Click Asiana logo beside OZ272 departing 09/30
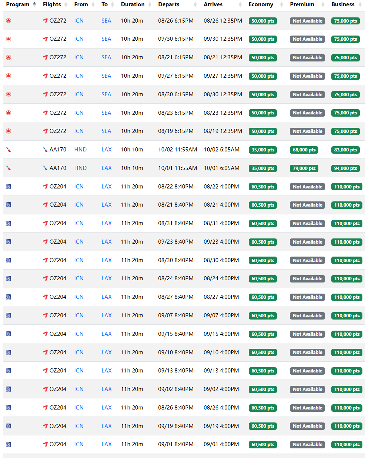Screen dimensions: 365x458 tap(45, 39)
